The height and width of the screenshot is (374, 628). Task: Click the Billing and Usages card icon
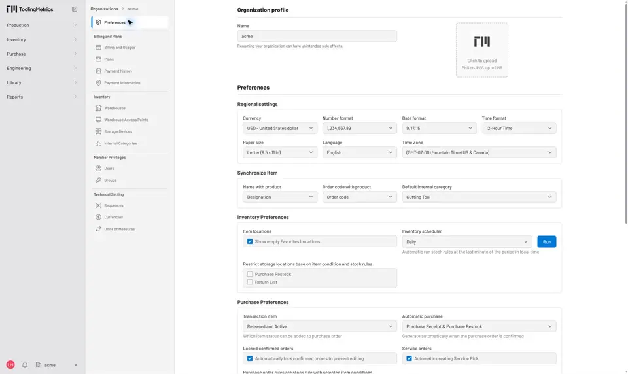(99, 47)
